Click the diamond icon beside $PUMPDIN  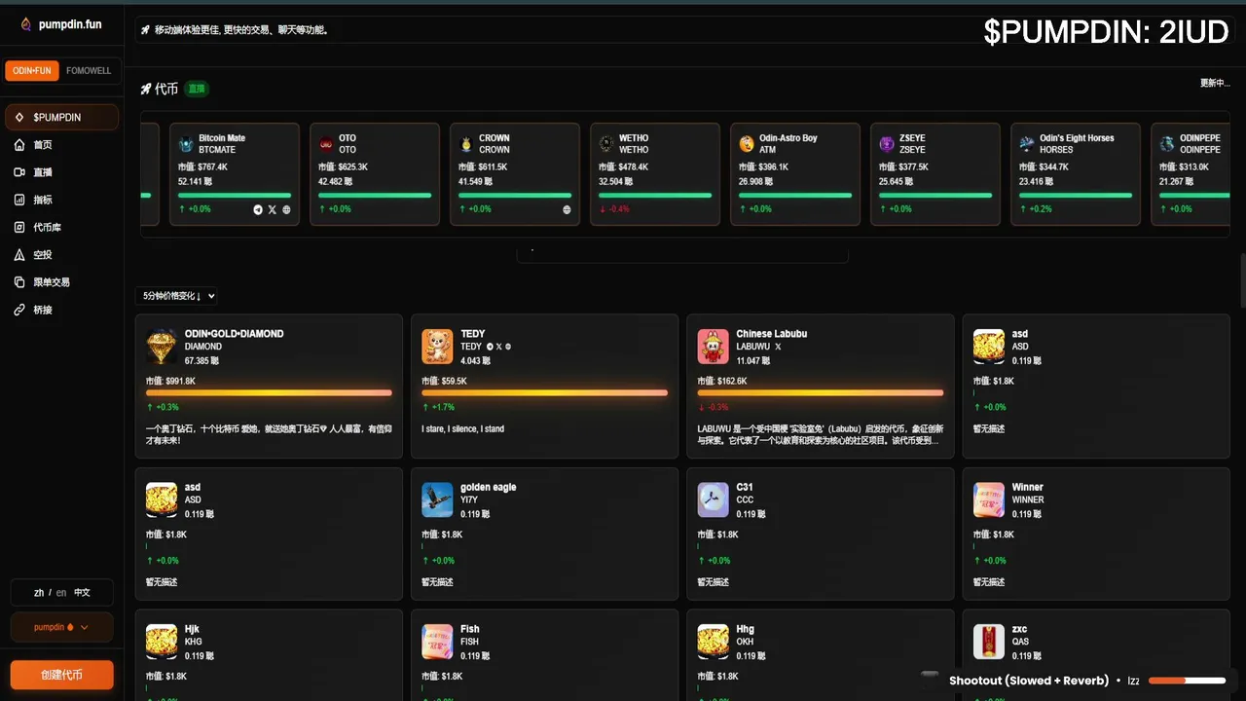(x=19, y=117)
